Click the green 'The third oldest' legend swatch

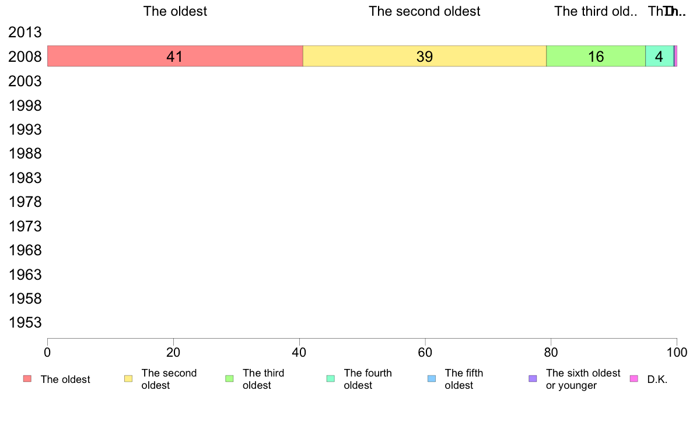[x=229, y=379]
